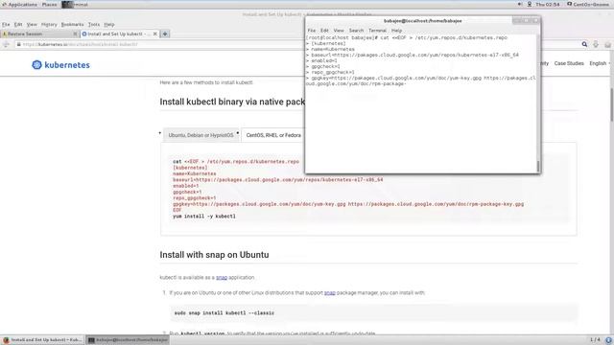
Task: Click the lock icon in the address bar
Action: [18, 45]
